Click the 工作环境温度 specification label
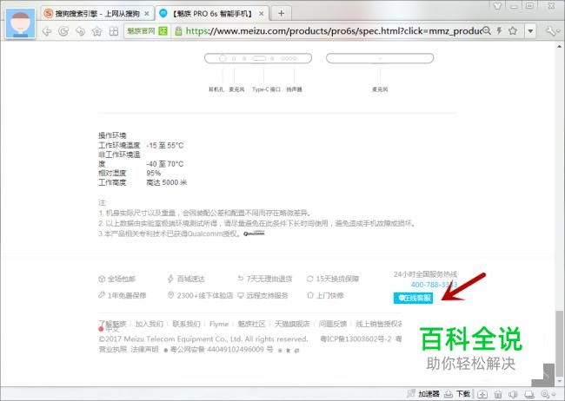 coord(119,145)
